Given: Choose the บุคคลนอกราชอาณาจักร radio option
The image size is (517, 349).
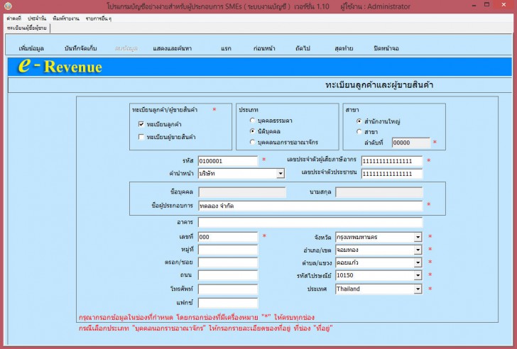Looking at the screenshot, I should [x=252, y=143].
